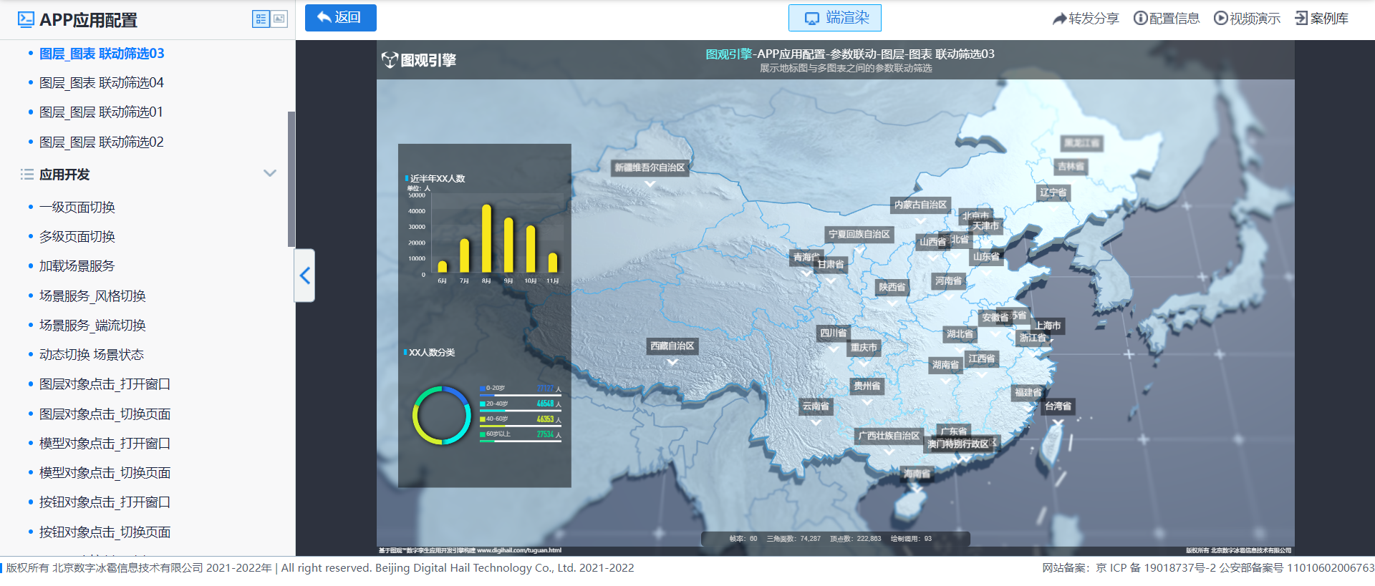1375x586 pixels.
Task: Open the 案例库 case library icon
Action: 1301,19
